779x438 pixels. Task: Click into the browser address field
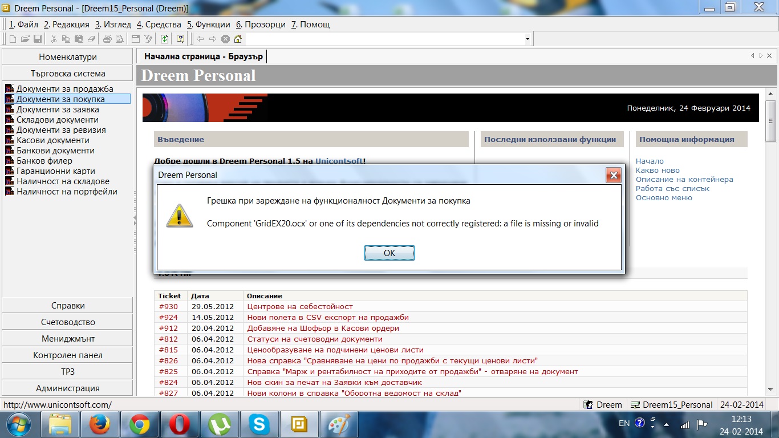[384, 39]
